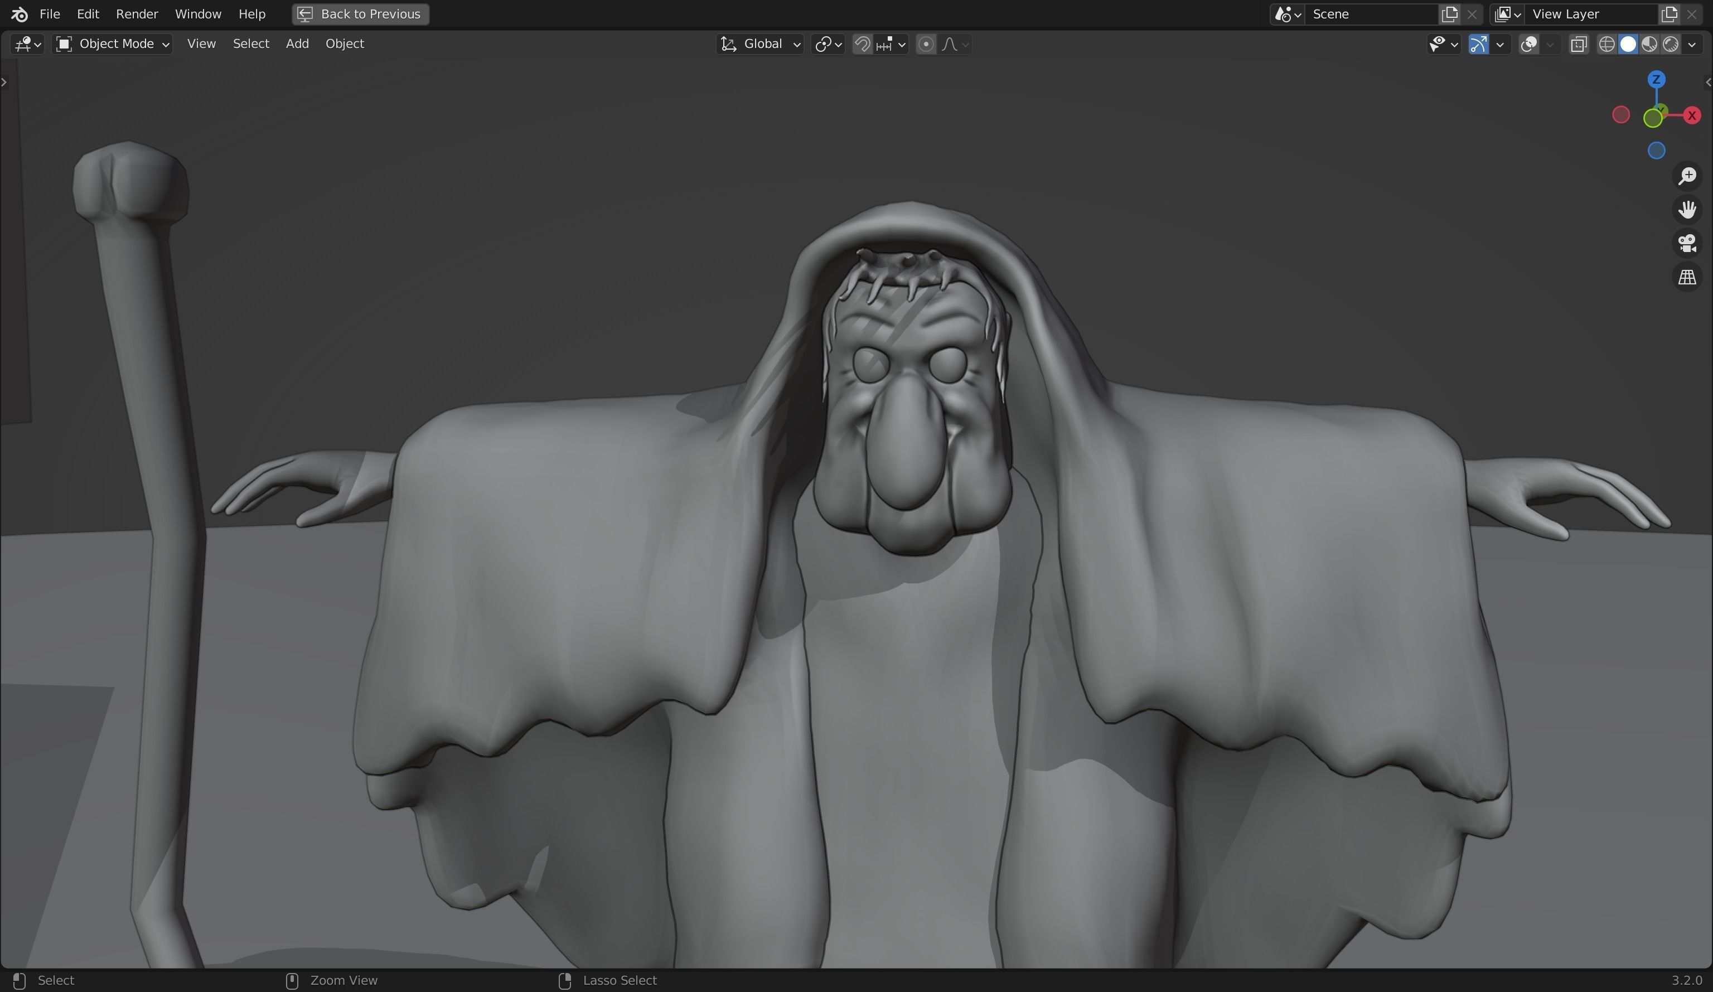This screenshot has height=992, width=1713.
Task: Open the Object Mode dropdown
Action: 113,44
